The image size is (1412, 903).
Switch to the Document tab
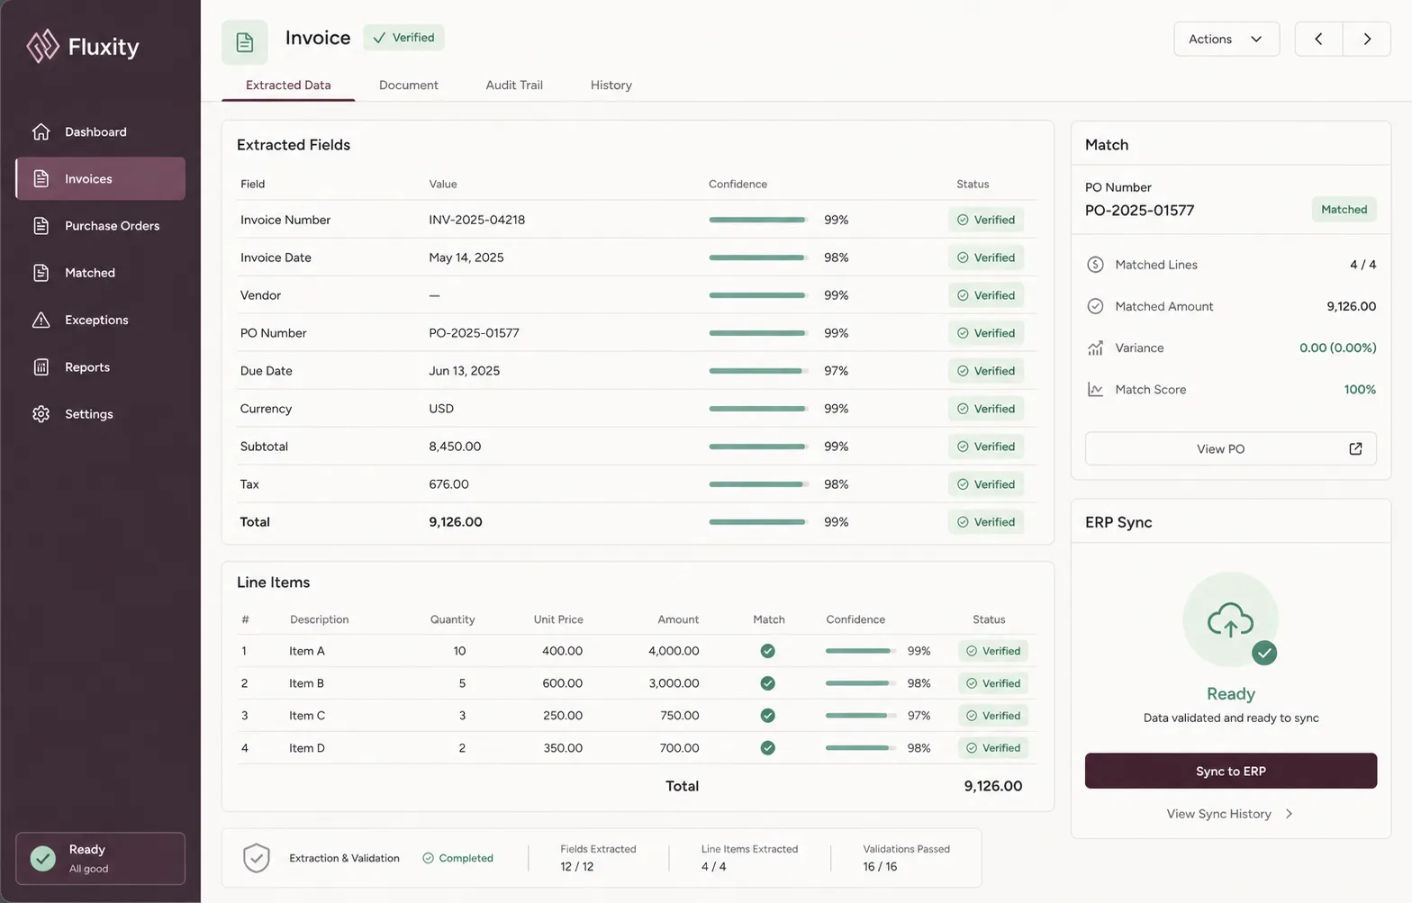pos(409,85)
